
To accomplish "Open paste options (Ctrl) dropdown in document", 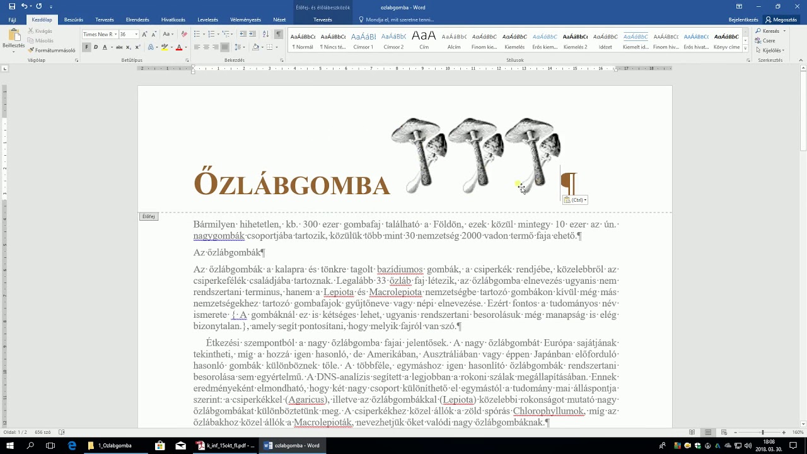I will 575,200.
